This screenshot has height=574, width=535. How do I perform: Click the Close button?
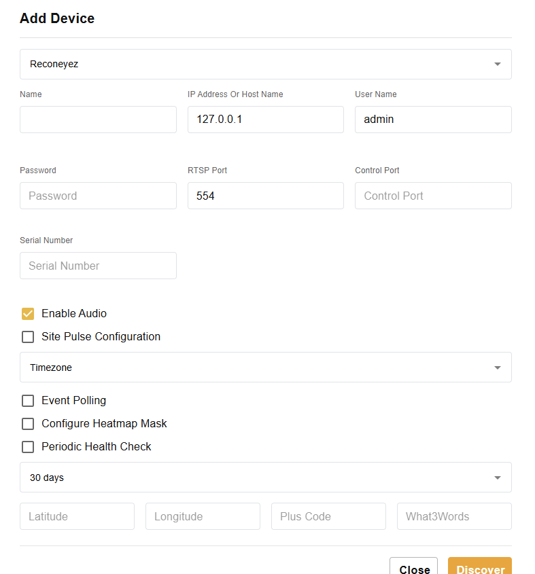tap(413, 569)
